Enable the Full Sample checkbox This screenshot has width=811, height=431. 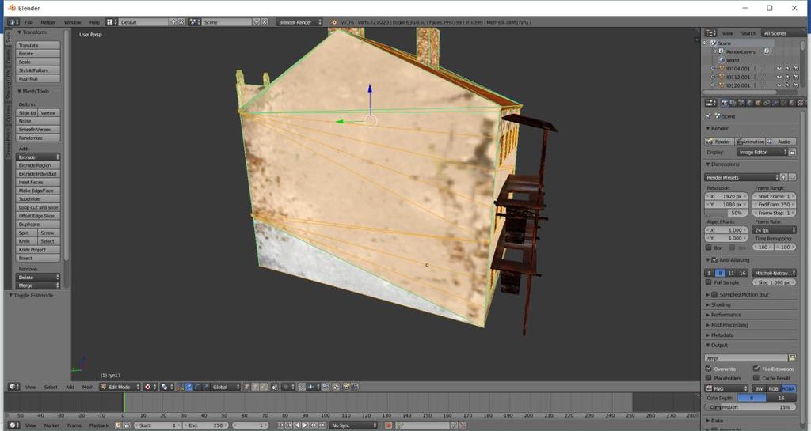709,282
